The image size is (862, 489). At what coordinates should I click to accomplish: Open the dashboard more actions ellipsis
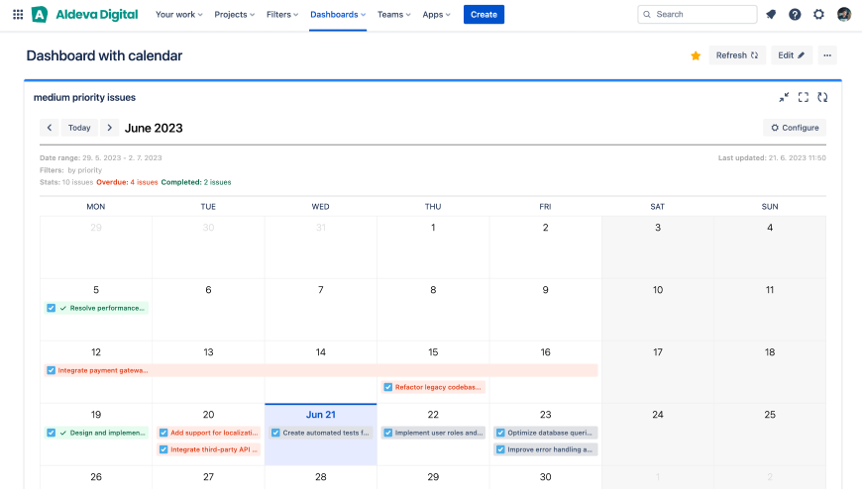[826, 55]
